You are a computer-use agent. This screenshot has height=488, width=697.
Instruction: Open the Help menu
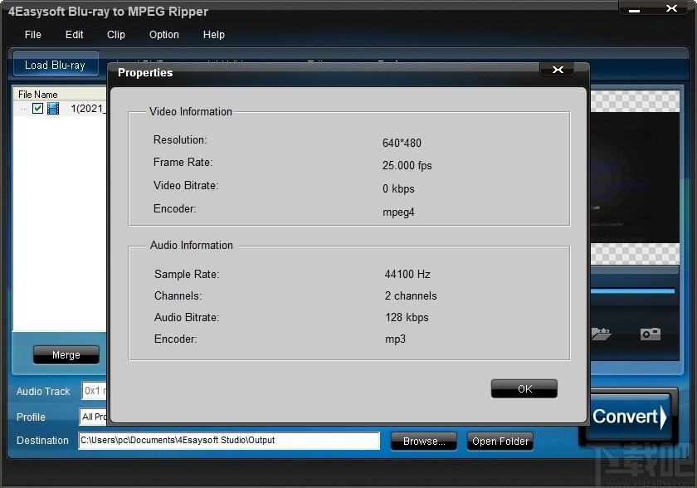[x=214, y=35]
